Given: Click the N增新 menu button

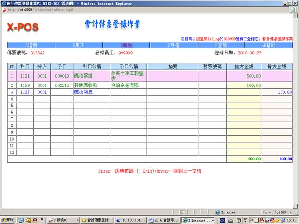Looking at the screenshot, I should 31,45.
